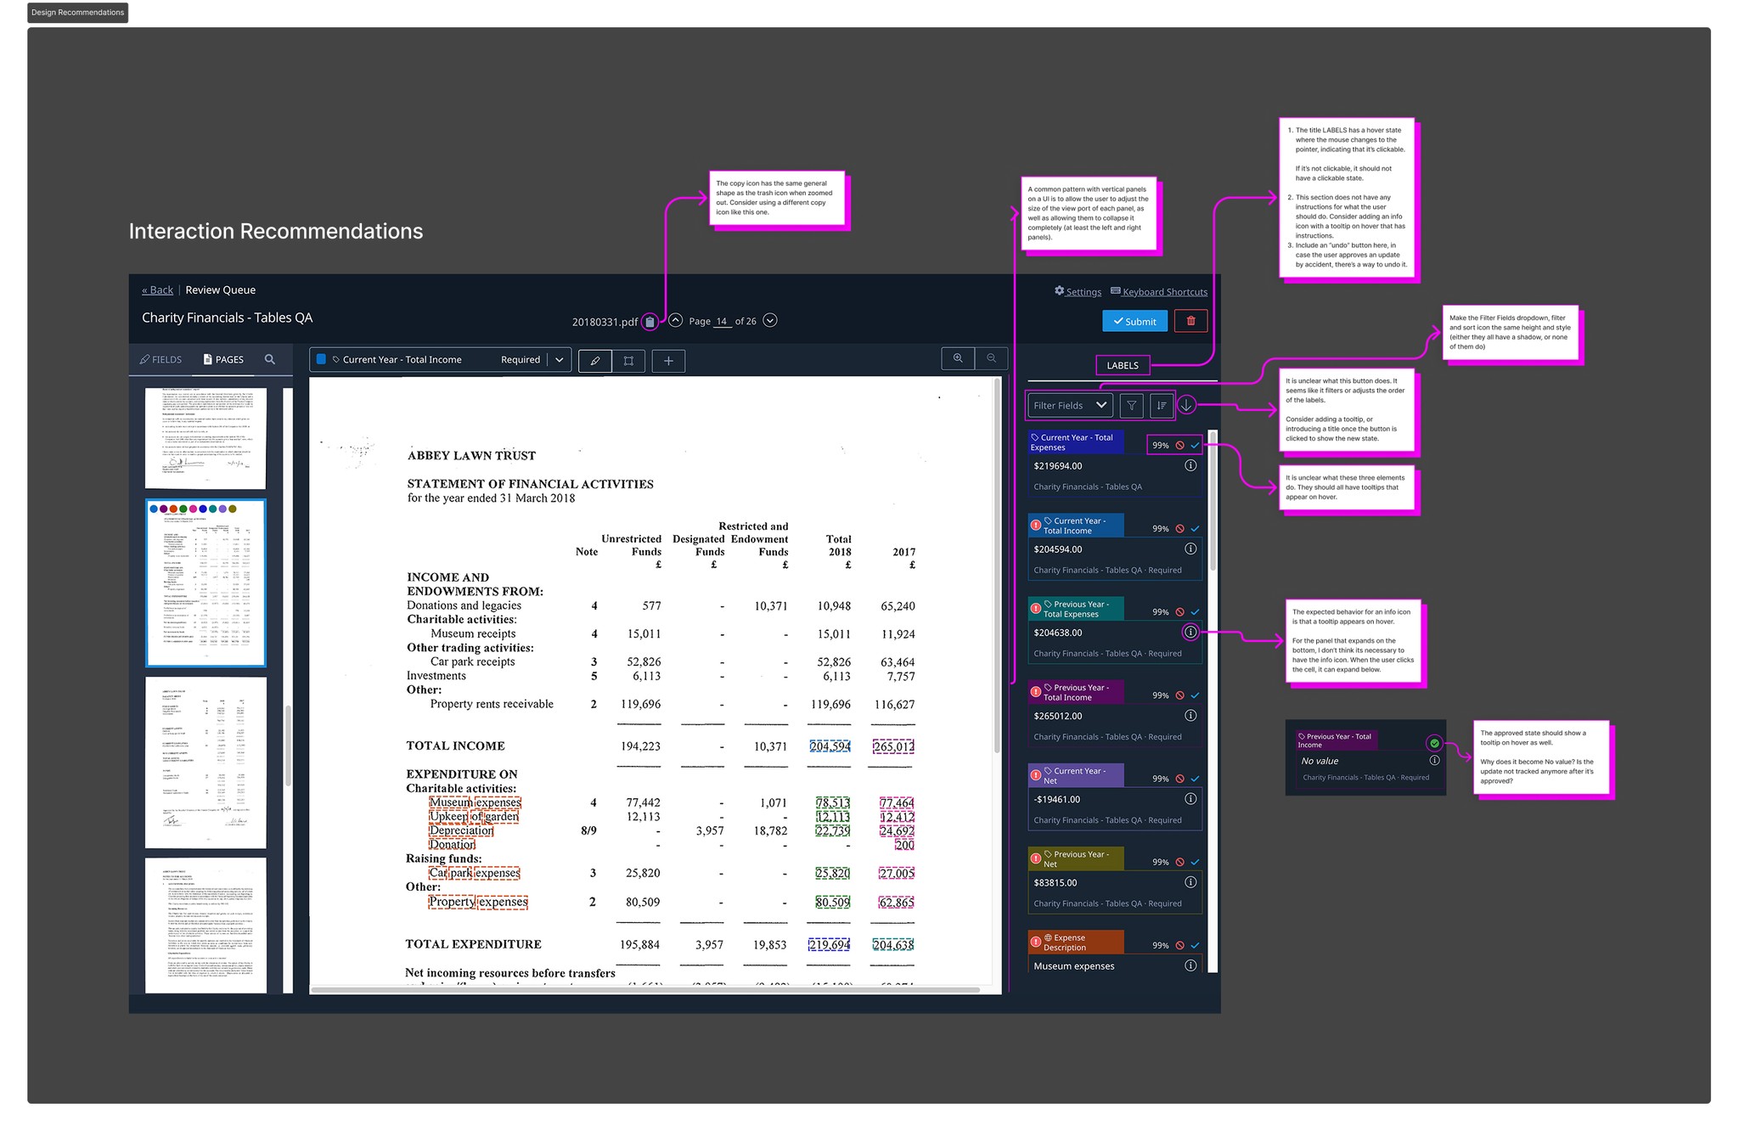Viewport: 1739px width, 1131px height.
Task: Click the plus add button
Action: click(668, 361)
